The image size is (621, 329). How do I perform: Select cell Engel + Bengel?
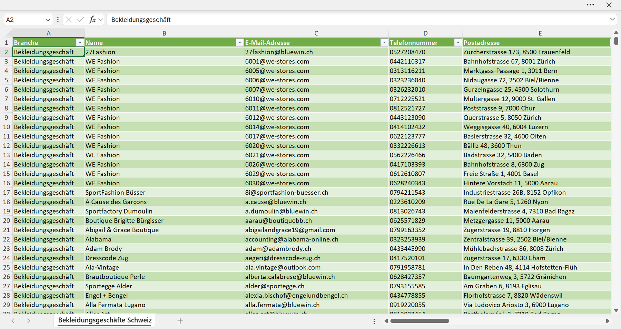(x=164, y=296)
